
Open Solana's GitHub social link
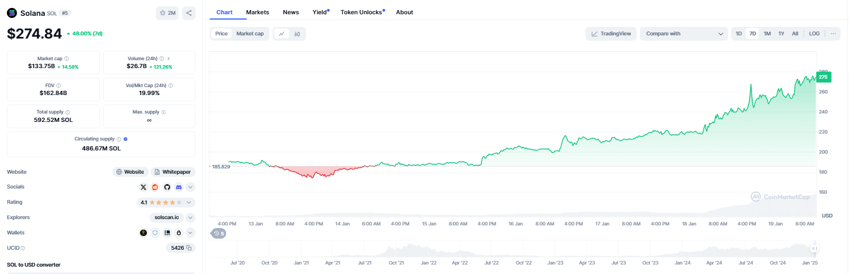(x=167, y=187)
